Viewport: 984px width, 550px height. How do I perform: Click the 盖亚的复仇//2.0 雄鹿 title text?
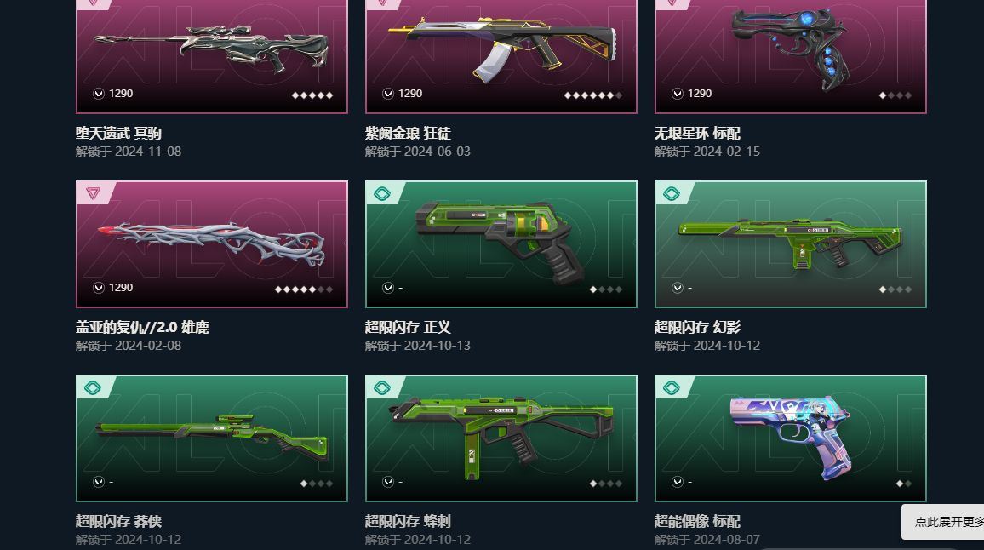point(142,327)
